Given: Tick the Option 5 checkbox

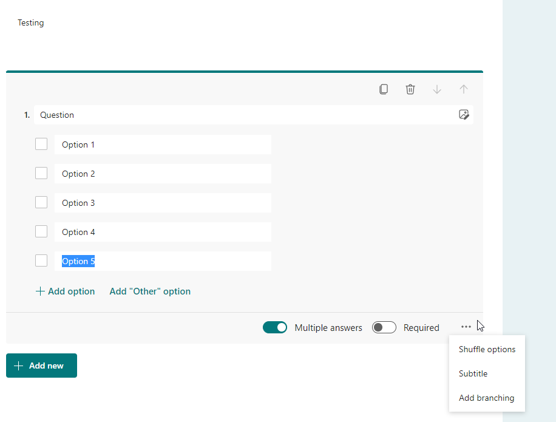Looking at the screenshot, I should point(41,260).
